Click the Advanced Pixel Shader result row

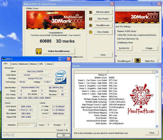pos(102,121)
